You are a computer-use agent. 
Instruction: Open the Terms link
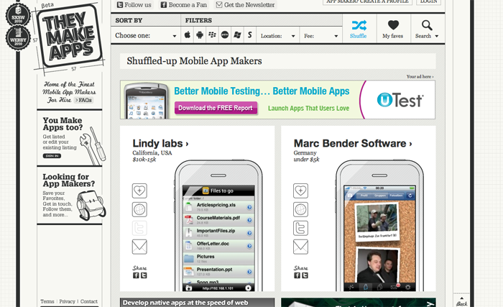[47, 301]
